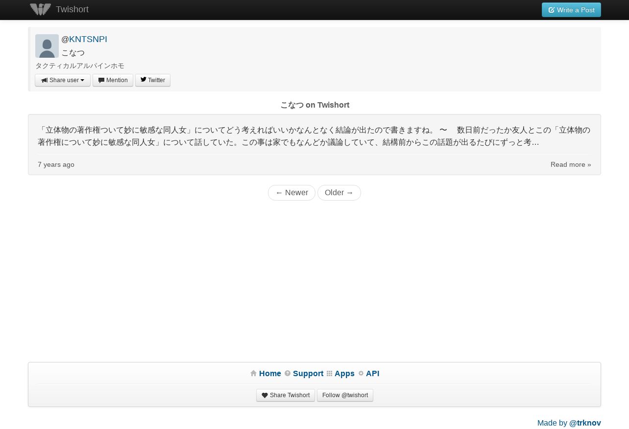Open the default user avatar thumbnail
Viewport: 629px width, 429px height.
coord(47,46)
